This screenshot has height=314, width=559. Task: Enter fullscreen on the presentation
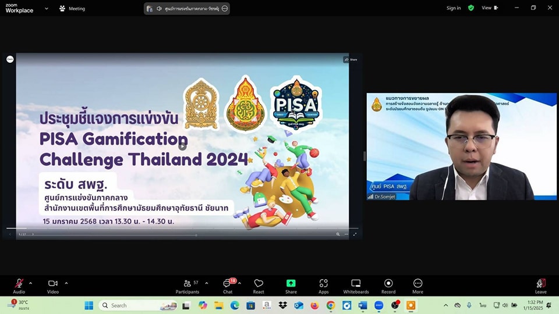pos(355,234)
